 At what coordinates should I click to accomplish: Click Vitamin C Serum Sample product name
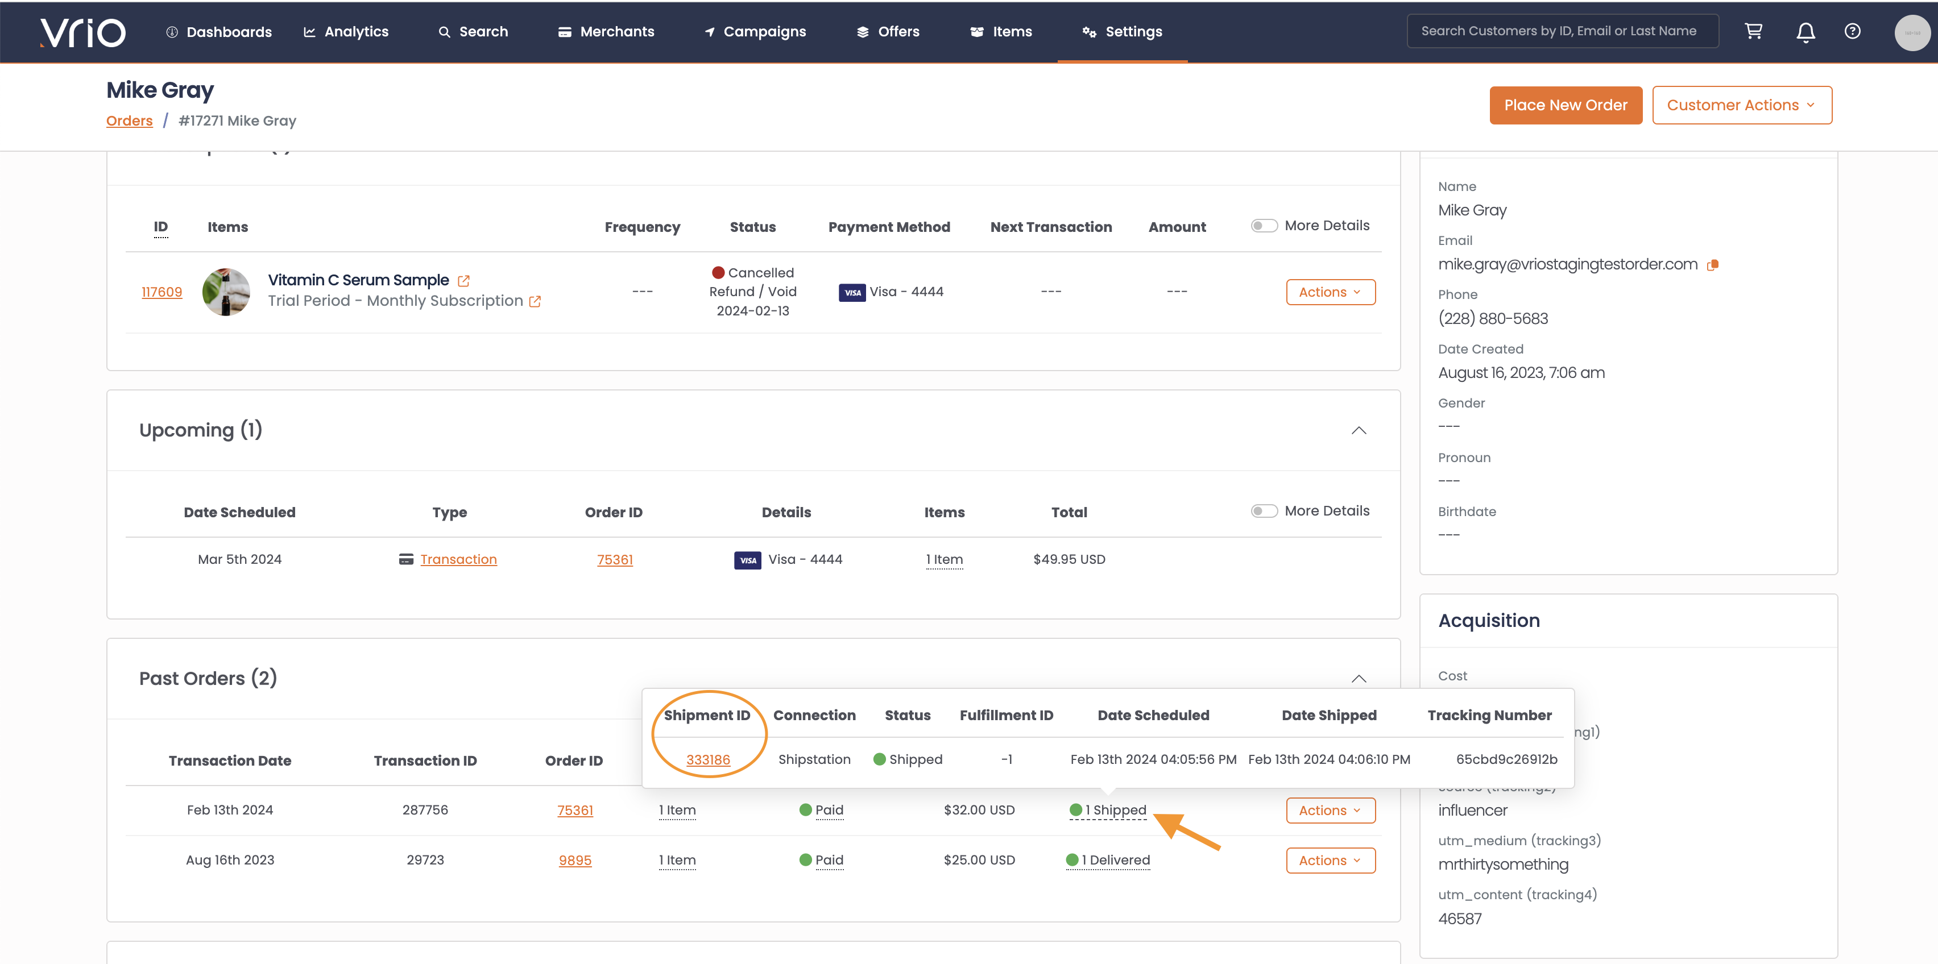[358, 280]
